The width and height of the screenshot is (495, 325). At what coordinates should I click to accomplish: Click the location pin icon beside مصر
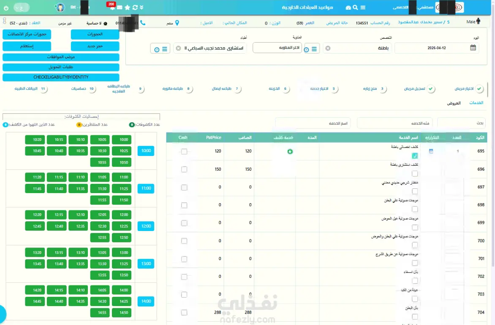click(x=177, y=23)
